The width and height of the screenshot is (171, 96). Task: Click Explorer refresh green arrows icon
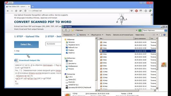click(140, 30)
